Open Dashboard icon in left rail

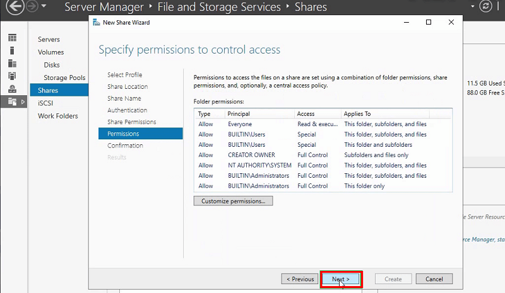coord(12,38)
